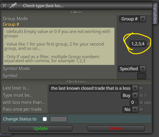The height and width of the screenshot is (137, 159).
Task: Click the Change Status to color field
Action: tap(58, 119)
